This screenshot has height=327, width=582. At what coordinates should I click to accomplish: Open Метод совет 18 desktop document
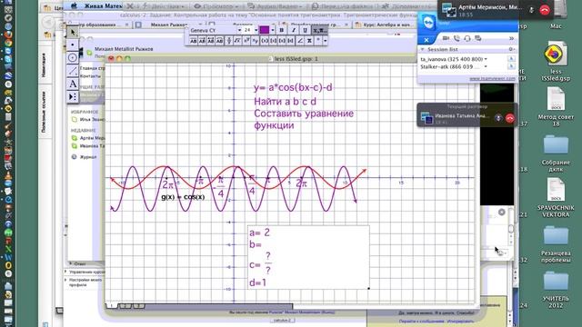click(556, 107)
